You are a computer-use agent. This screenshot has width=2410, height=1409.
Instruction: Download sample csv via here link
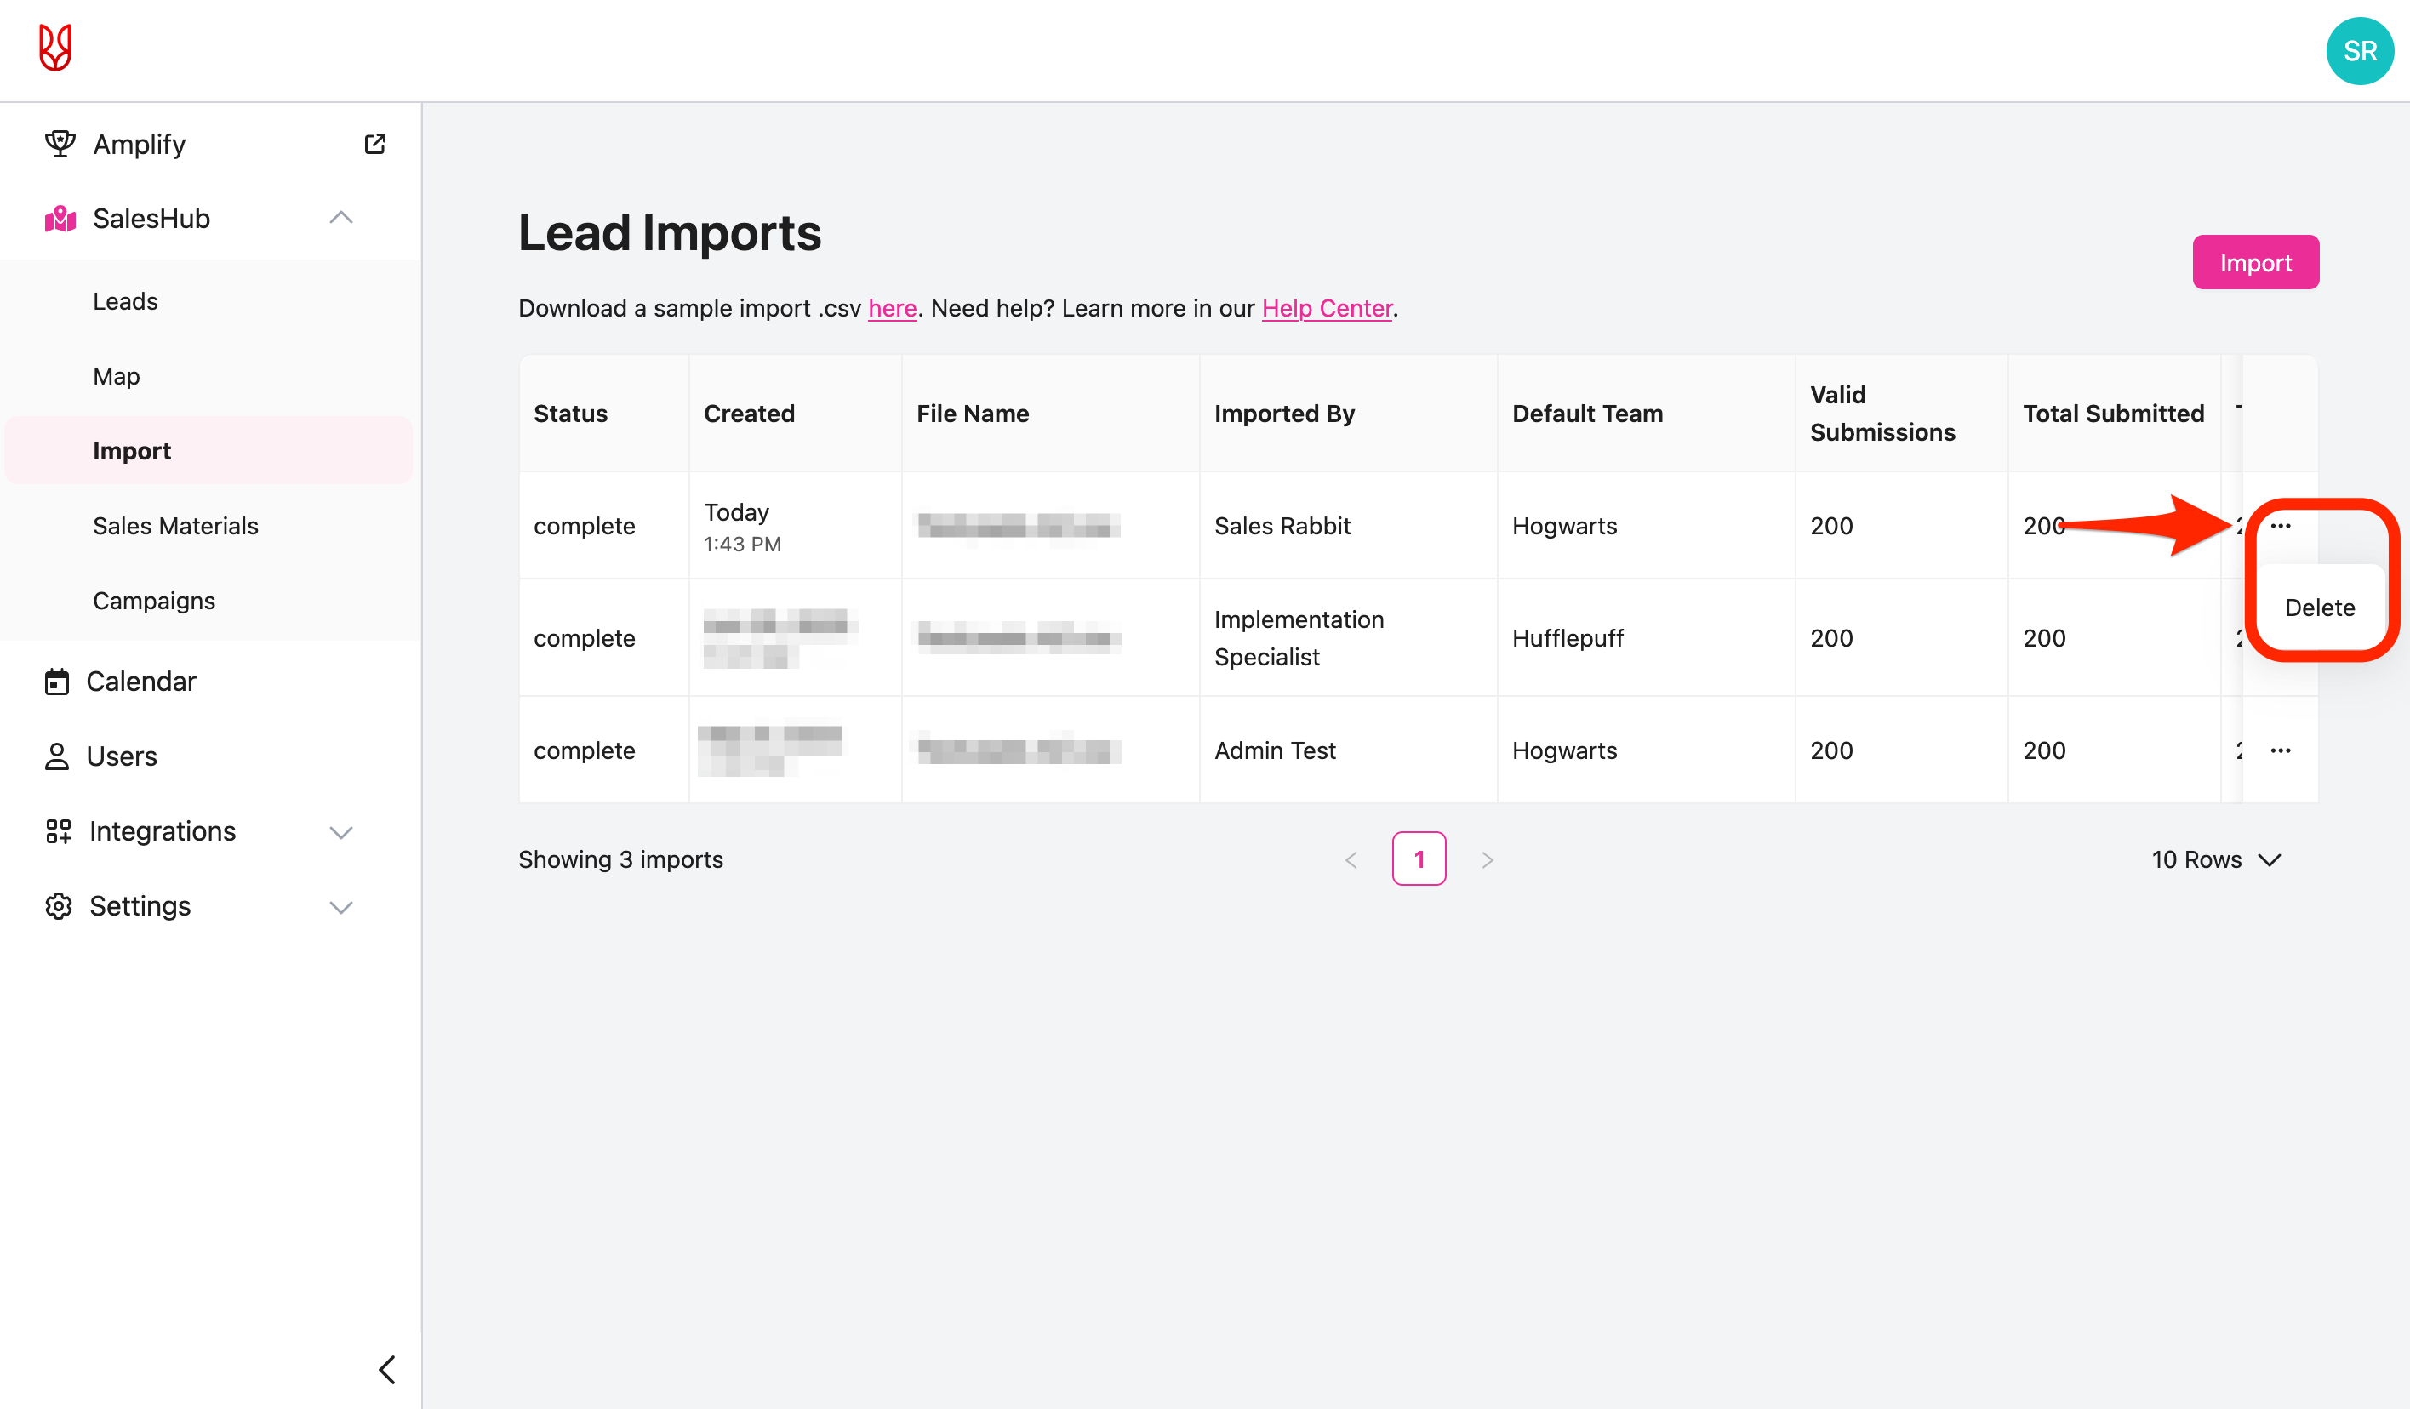891,308
